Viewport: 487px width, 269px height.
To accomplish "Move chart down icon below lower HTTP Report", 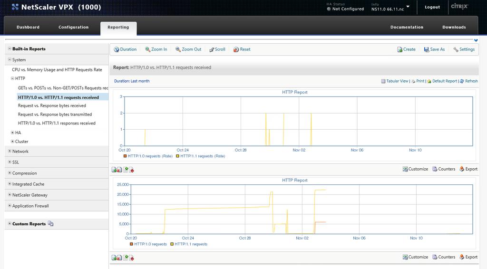I will [131, 258].
